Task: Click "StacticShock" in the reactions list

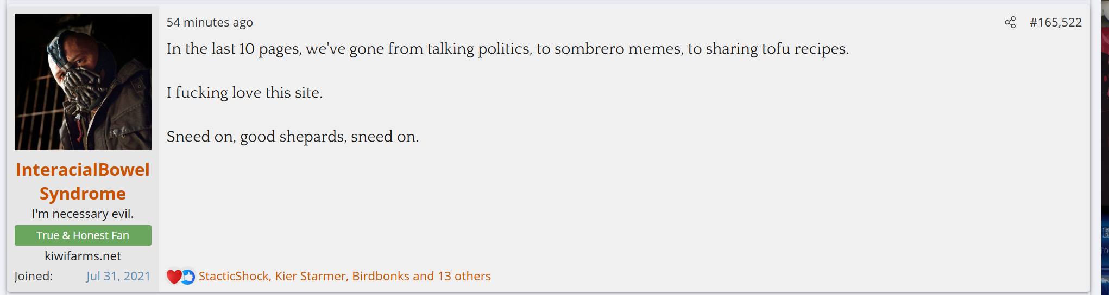Action: [234, 276]
